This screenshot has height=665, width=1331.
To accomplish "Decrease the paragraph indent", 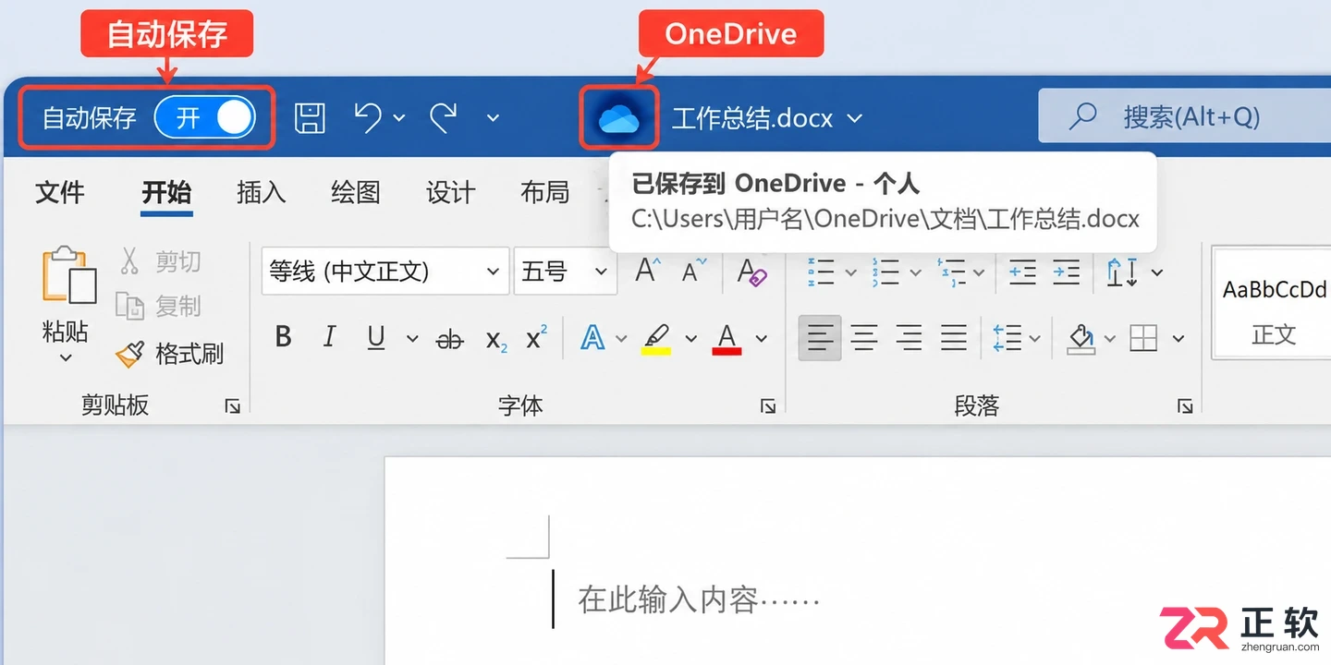I will 1022,272.
